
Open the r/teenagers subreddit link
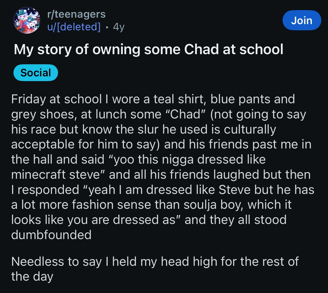click(x=76, y=14)
